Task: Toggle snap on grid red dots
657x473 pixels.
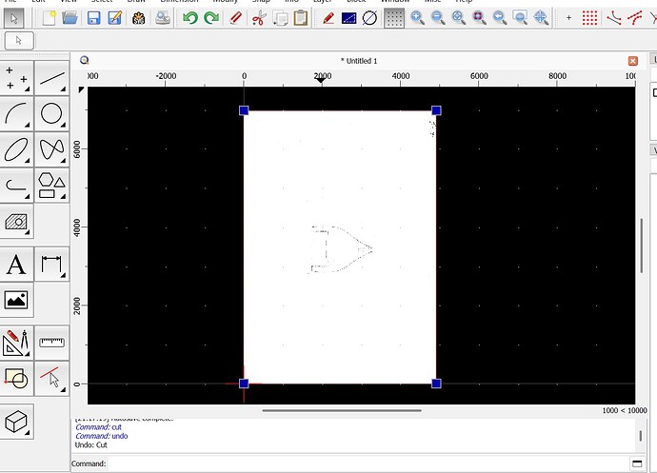Action: (589, 18)
